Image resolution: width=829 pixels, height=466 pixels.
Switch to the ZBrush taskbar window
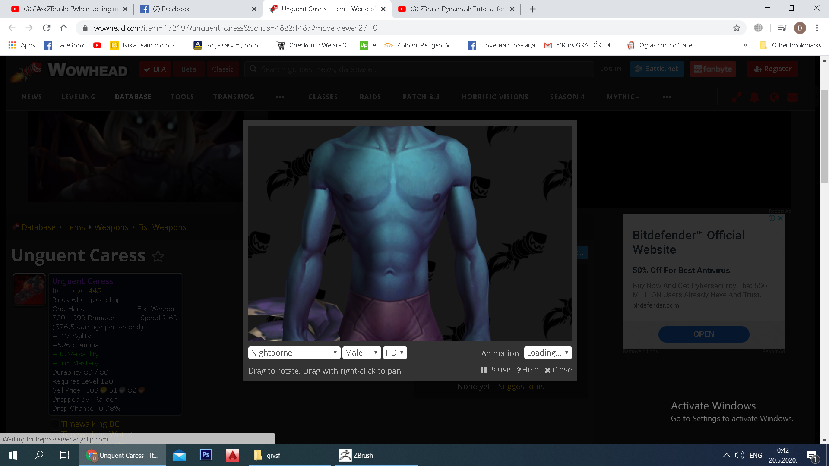[x=376, y=455]
